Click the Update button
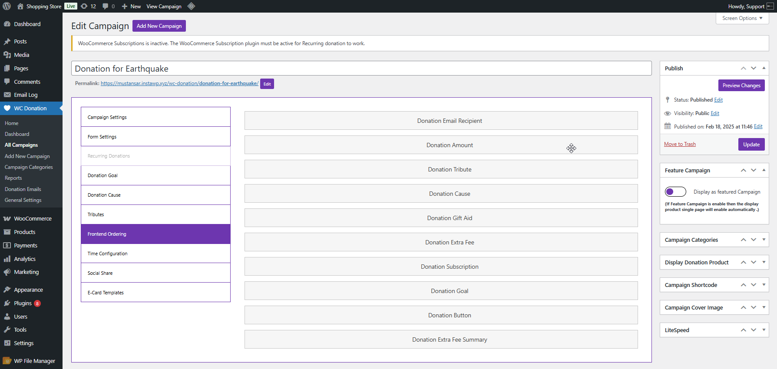 point(751,144)
